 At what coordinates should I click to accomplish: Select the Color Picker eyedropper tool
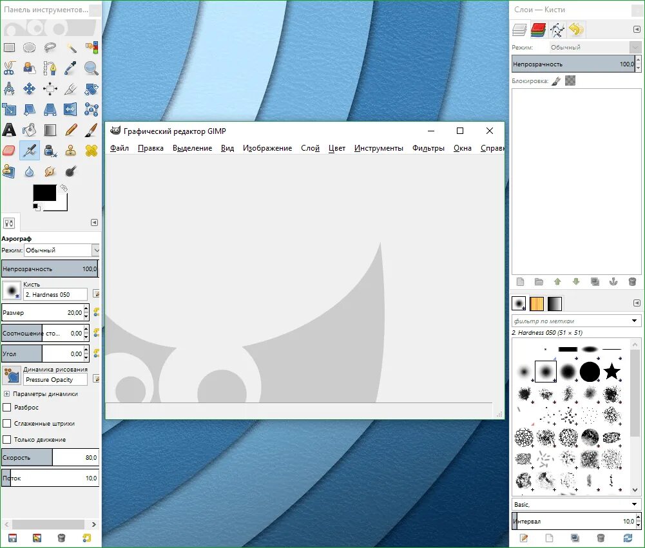point(71,68)
